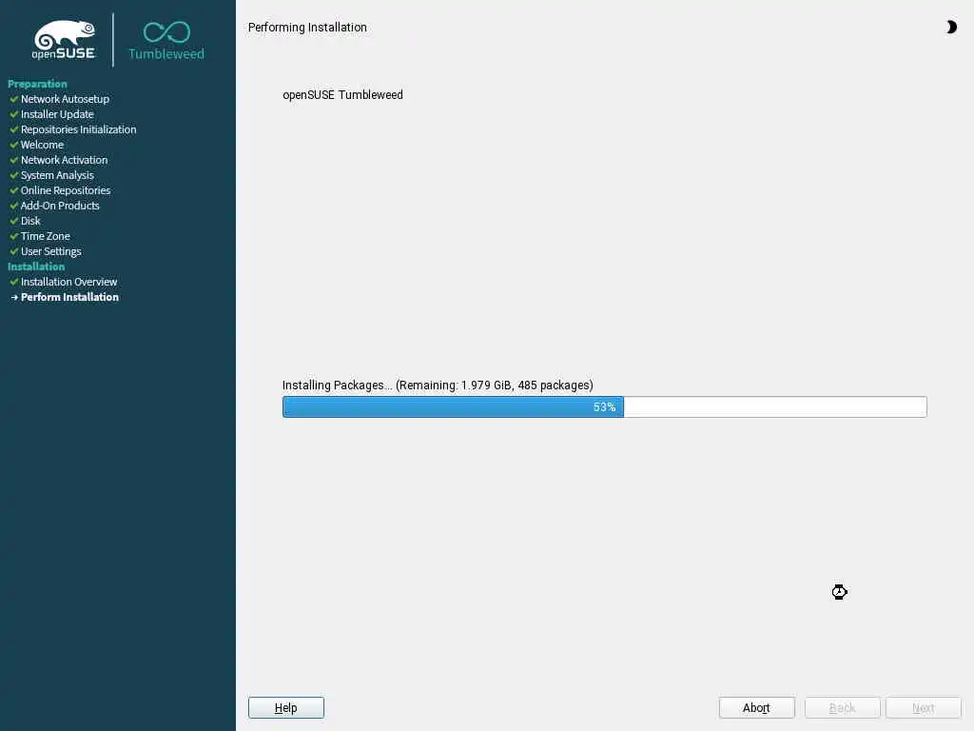Click checkmark icon beside Disk
Screen dimensions: 974x731
[13, 221]
